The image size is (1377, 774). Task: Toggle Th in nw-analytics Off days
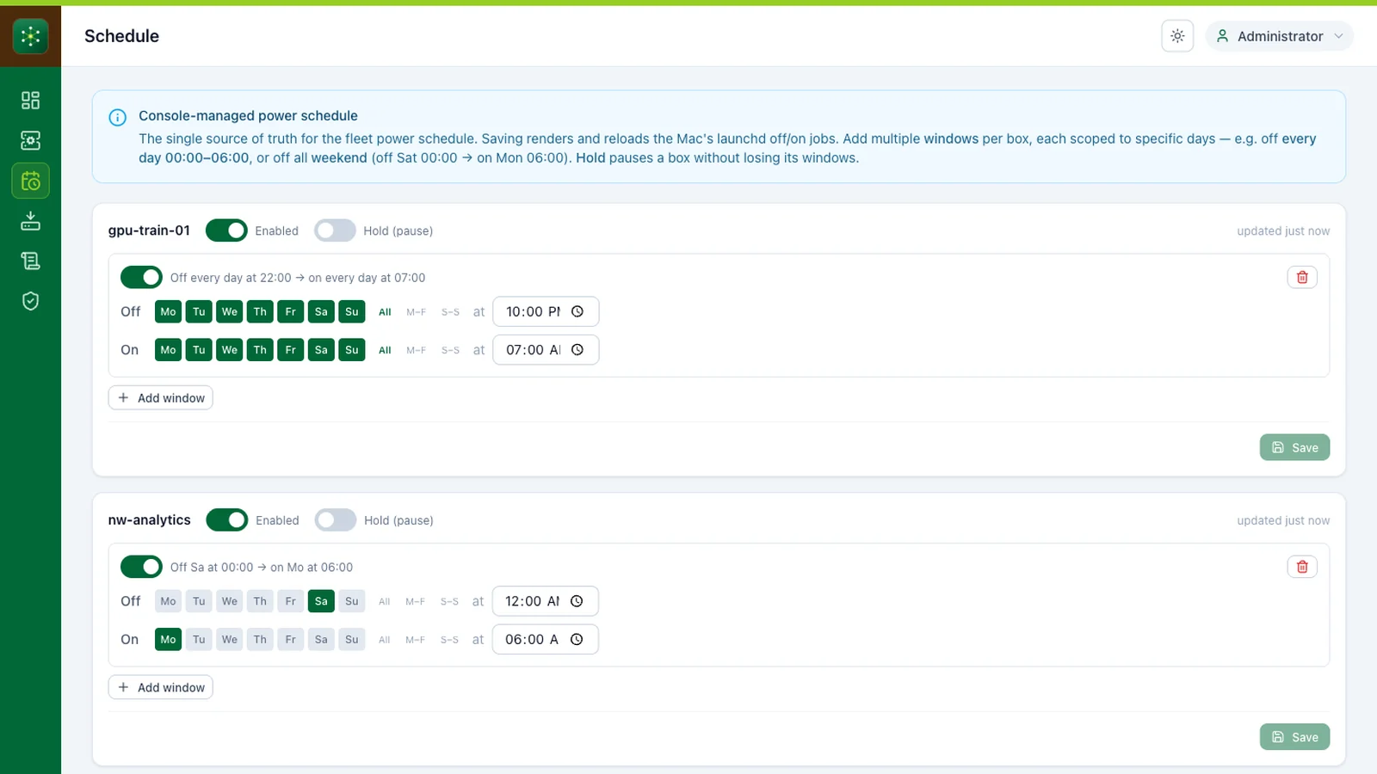(x=260, y=601)
